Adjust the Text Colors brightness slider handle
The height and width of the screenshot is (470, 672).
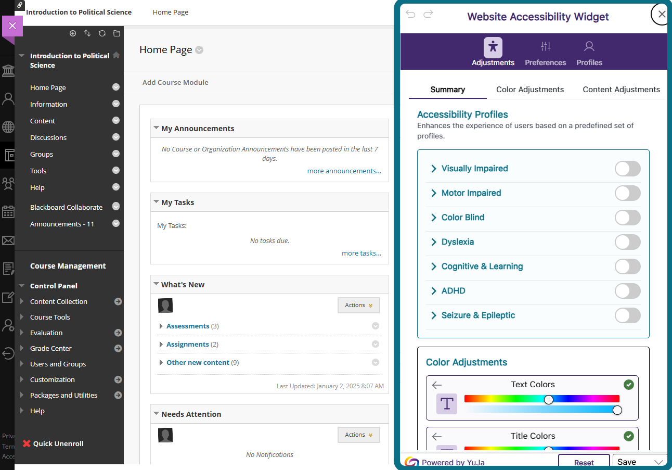click(617, 410)
